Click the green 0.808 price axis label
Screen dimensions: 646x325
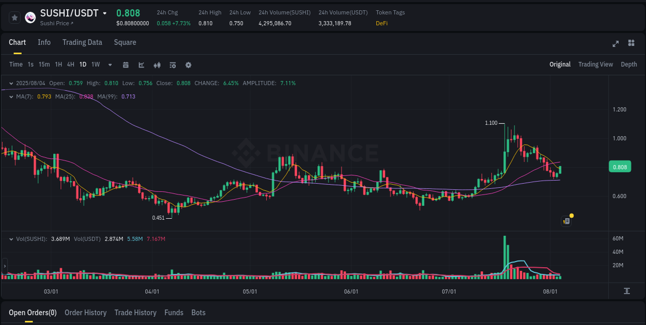[x=620, y=167]
